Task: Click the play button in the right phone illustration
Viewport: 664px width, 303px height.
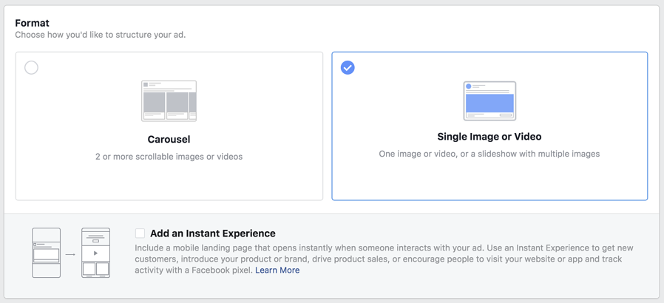Action: [95, 253]
